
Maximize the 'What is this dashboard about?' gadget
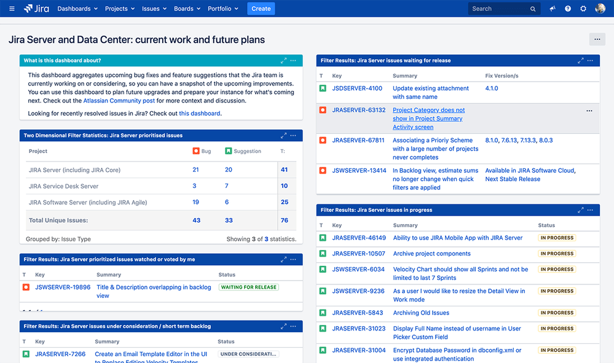point(283,61)
